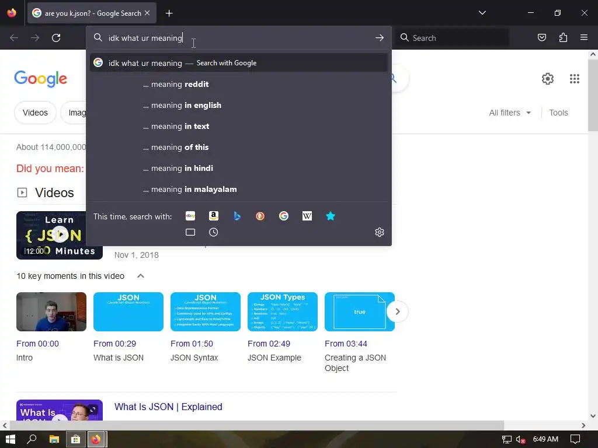The image size is (598, 448).
Task: Open Google quick settings gear
Action: (x=548, y=79)
